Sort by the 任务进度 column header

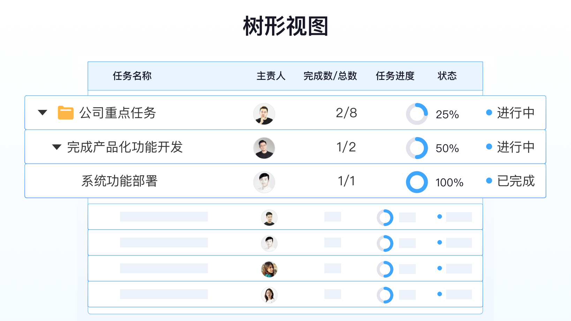[x=395, y=76]
